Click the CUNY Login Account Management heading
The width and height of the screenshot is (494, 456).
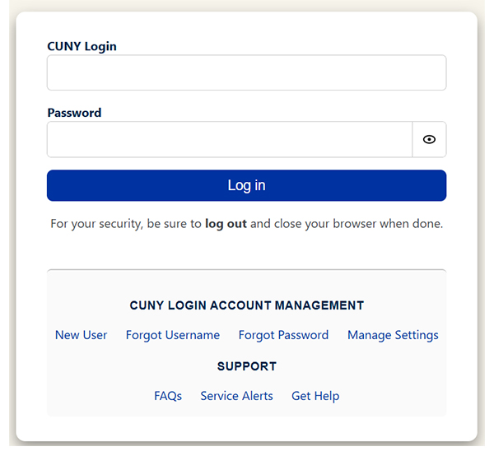point(246,305)
